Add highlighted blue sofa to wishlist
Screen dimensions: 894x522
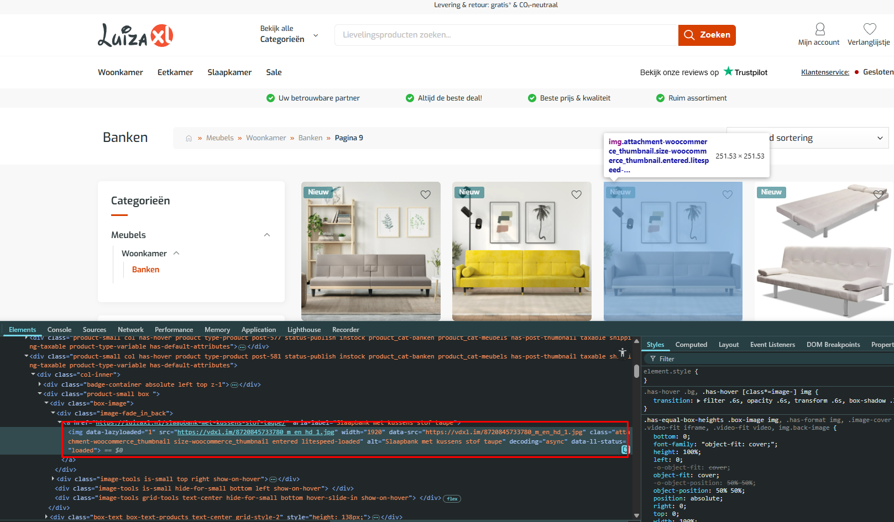pos(728,194)
